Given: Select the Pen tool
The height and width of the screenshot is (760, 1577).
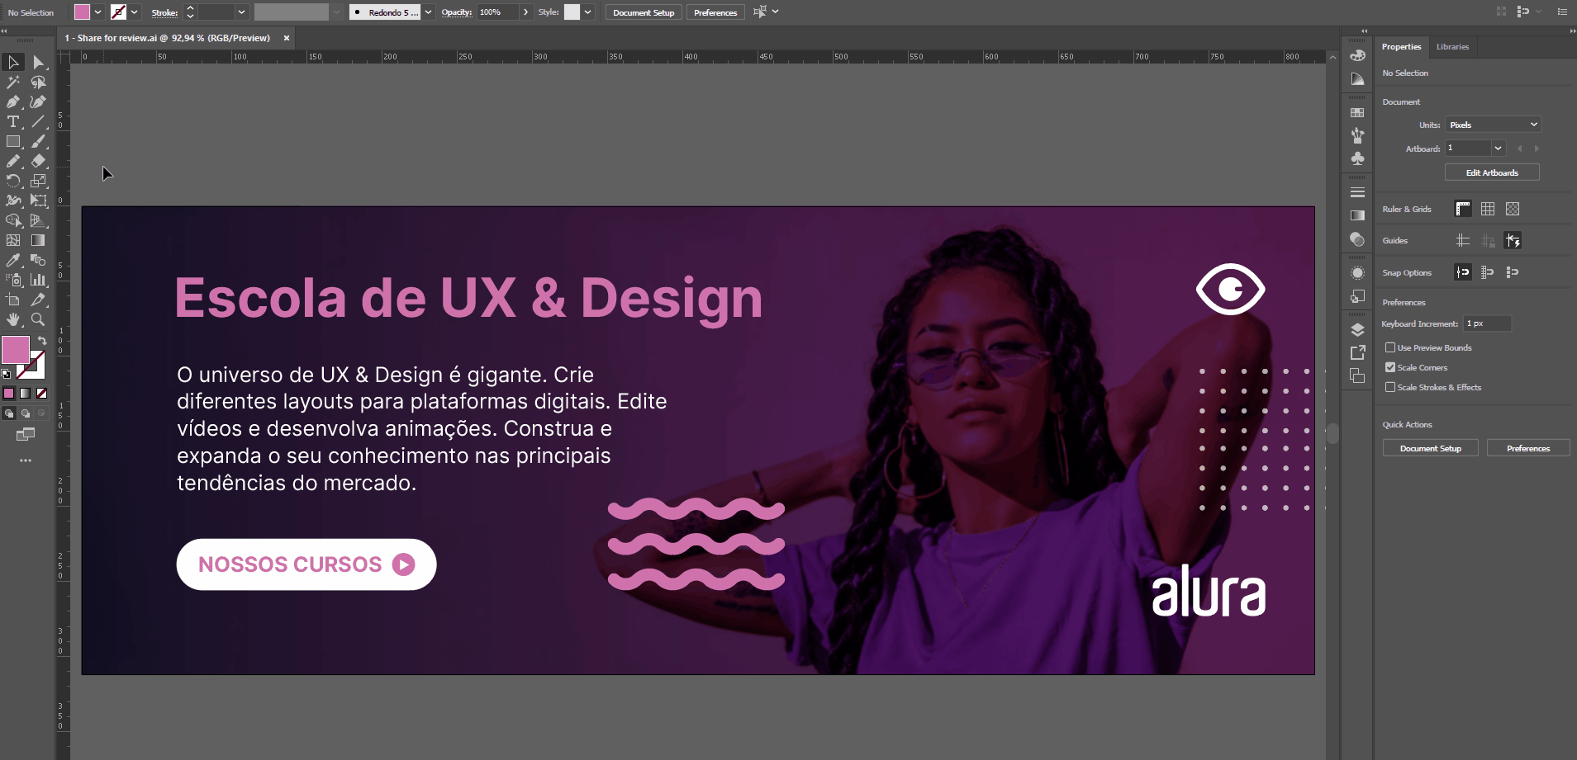Looking at the screenshot, I should (13, 101).
